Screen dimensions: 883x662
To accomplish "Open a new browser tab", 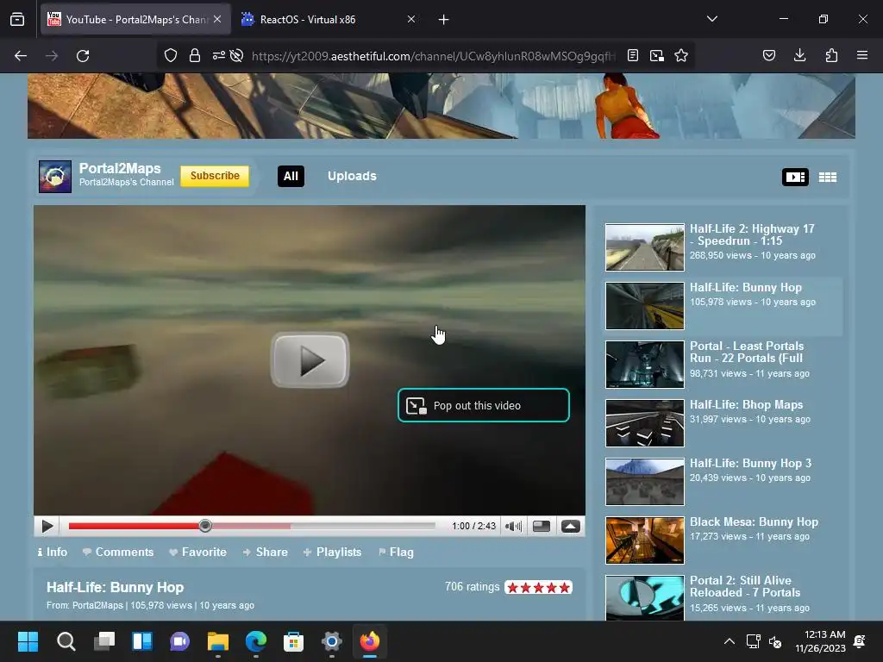I will 444,19.
